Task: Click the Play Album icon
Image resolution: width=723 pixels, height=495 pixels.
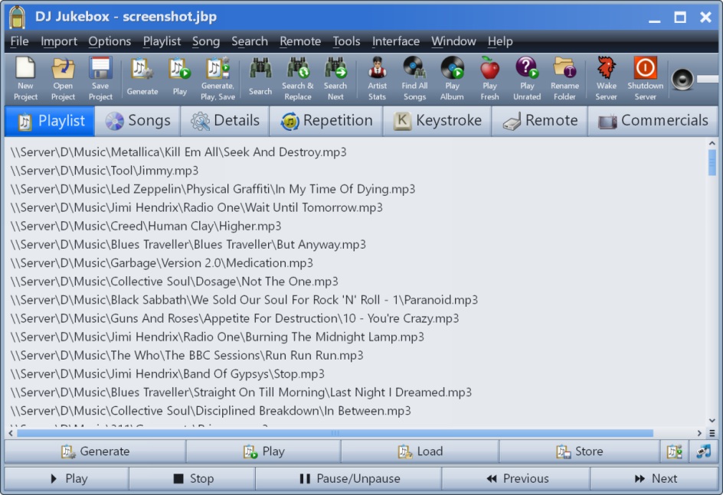Action: point(451,77)
